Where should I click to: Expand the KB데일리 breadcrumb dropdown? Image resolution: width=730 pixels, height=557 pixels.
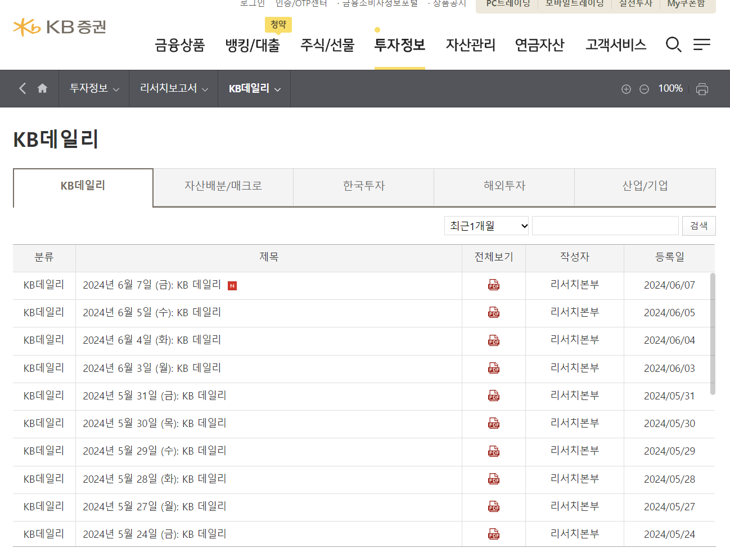pos(254,88)
